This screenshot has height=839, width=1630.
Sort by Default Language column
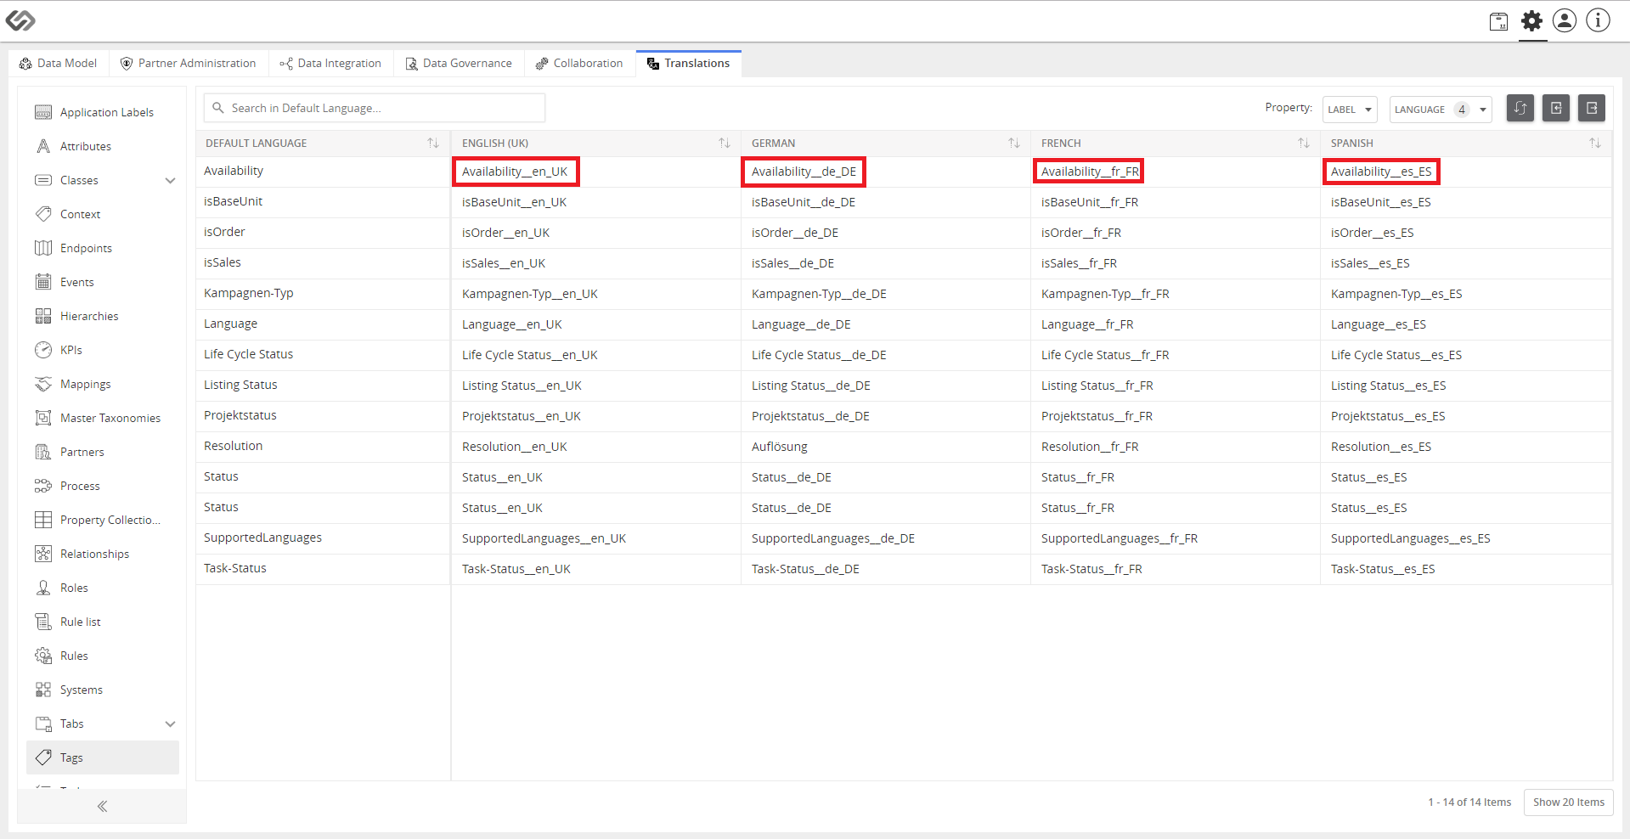(433, 143)
